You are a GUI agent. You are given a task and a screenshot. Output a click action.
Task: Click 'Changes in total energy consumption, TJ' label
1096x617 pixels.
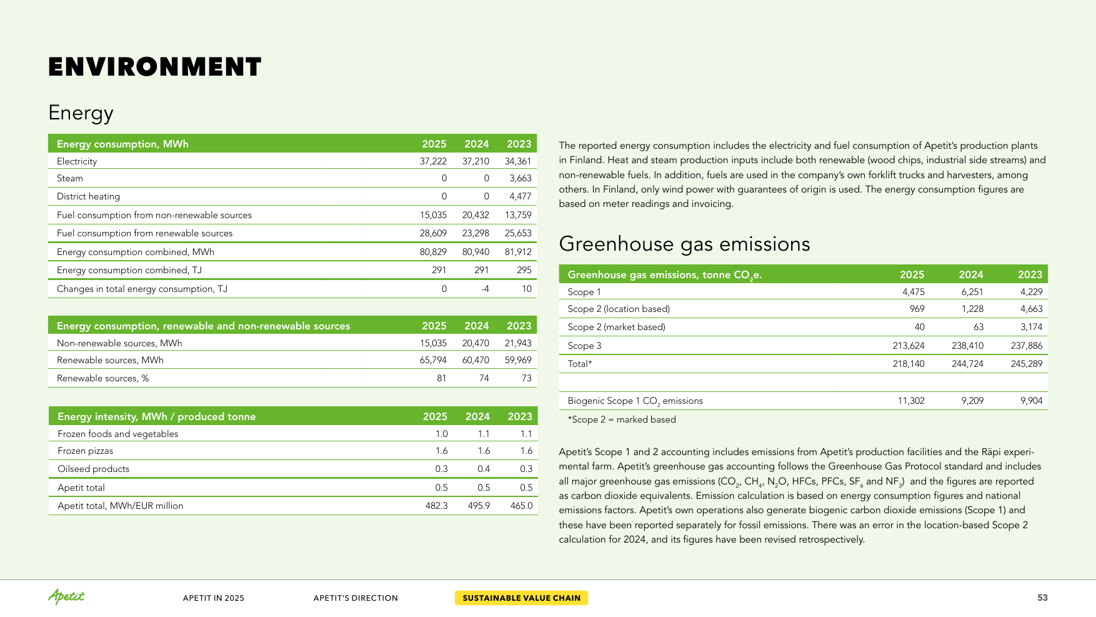click(x=142, y=289)
